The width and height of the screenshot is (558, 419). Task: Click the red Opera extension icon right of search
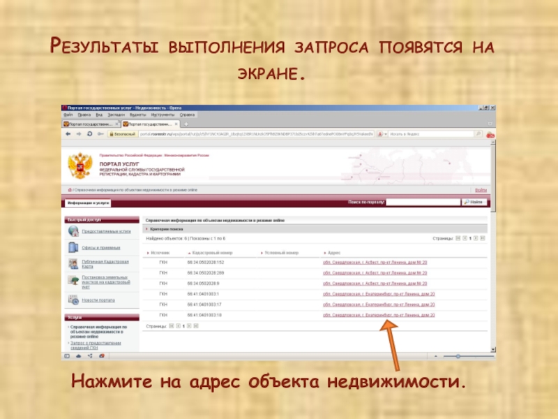490,135
